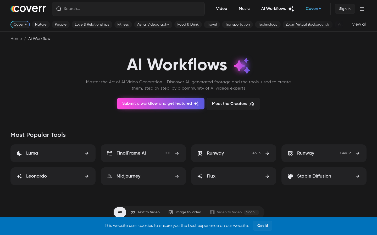The height and width of the screenshot is (235, 377).
Task: Go to Home breadcrumb link
Action: (x=16, y=39)
